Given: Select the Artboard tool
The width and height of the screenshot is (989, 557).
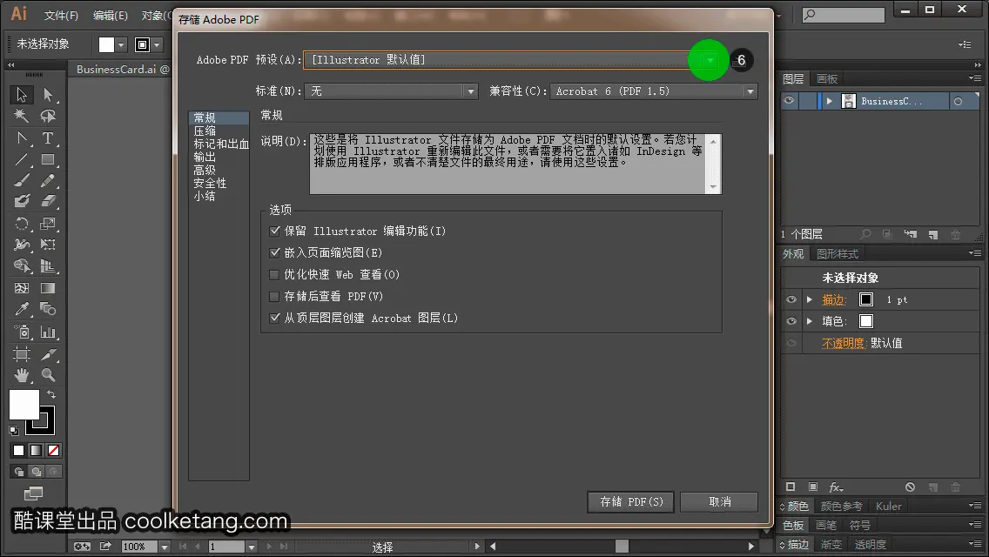Looking at the screenshot, I should (22, 354).
